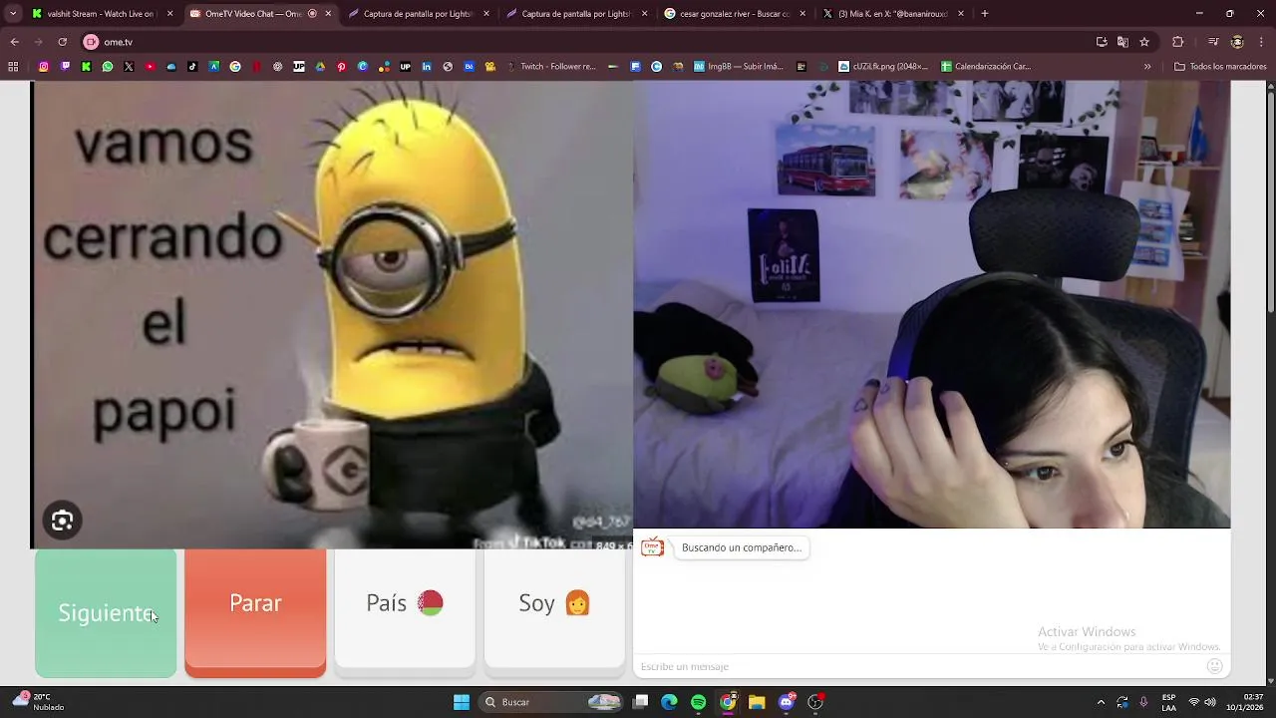Open the media controls icon
This screenshot has width=1276, height=718.
[x=1213, y=42]
